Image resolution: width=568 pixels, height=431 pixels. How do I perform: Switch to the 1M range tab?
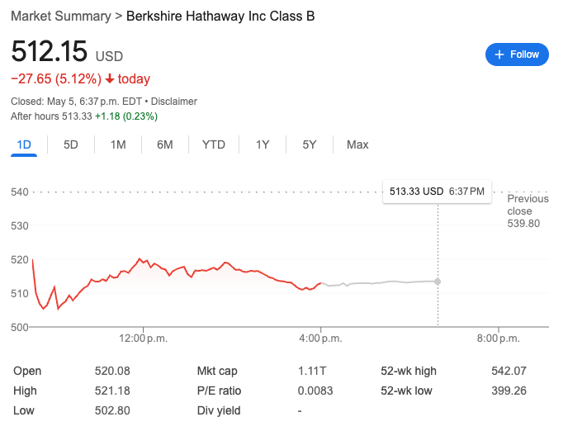coord(118,144)
